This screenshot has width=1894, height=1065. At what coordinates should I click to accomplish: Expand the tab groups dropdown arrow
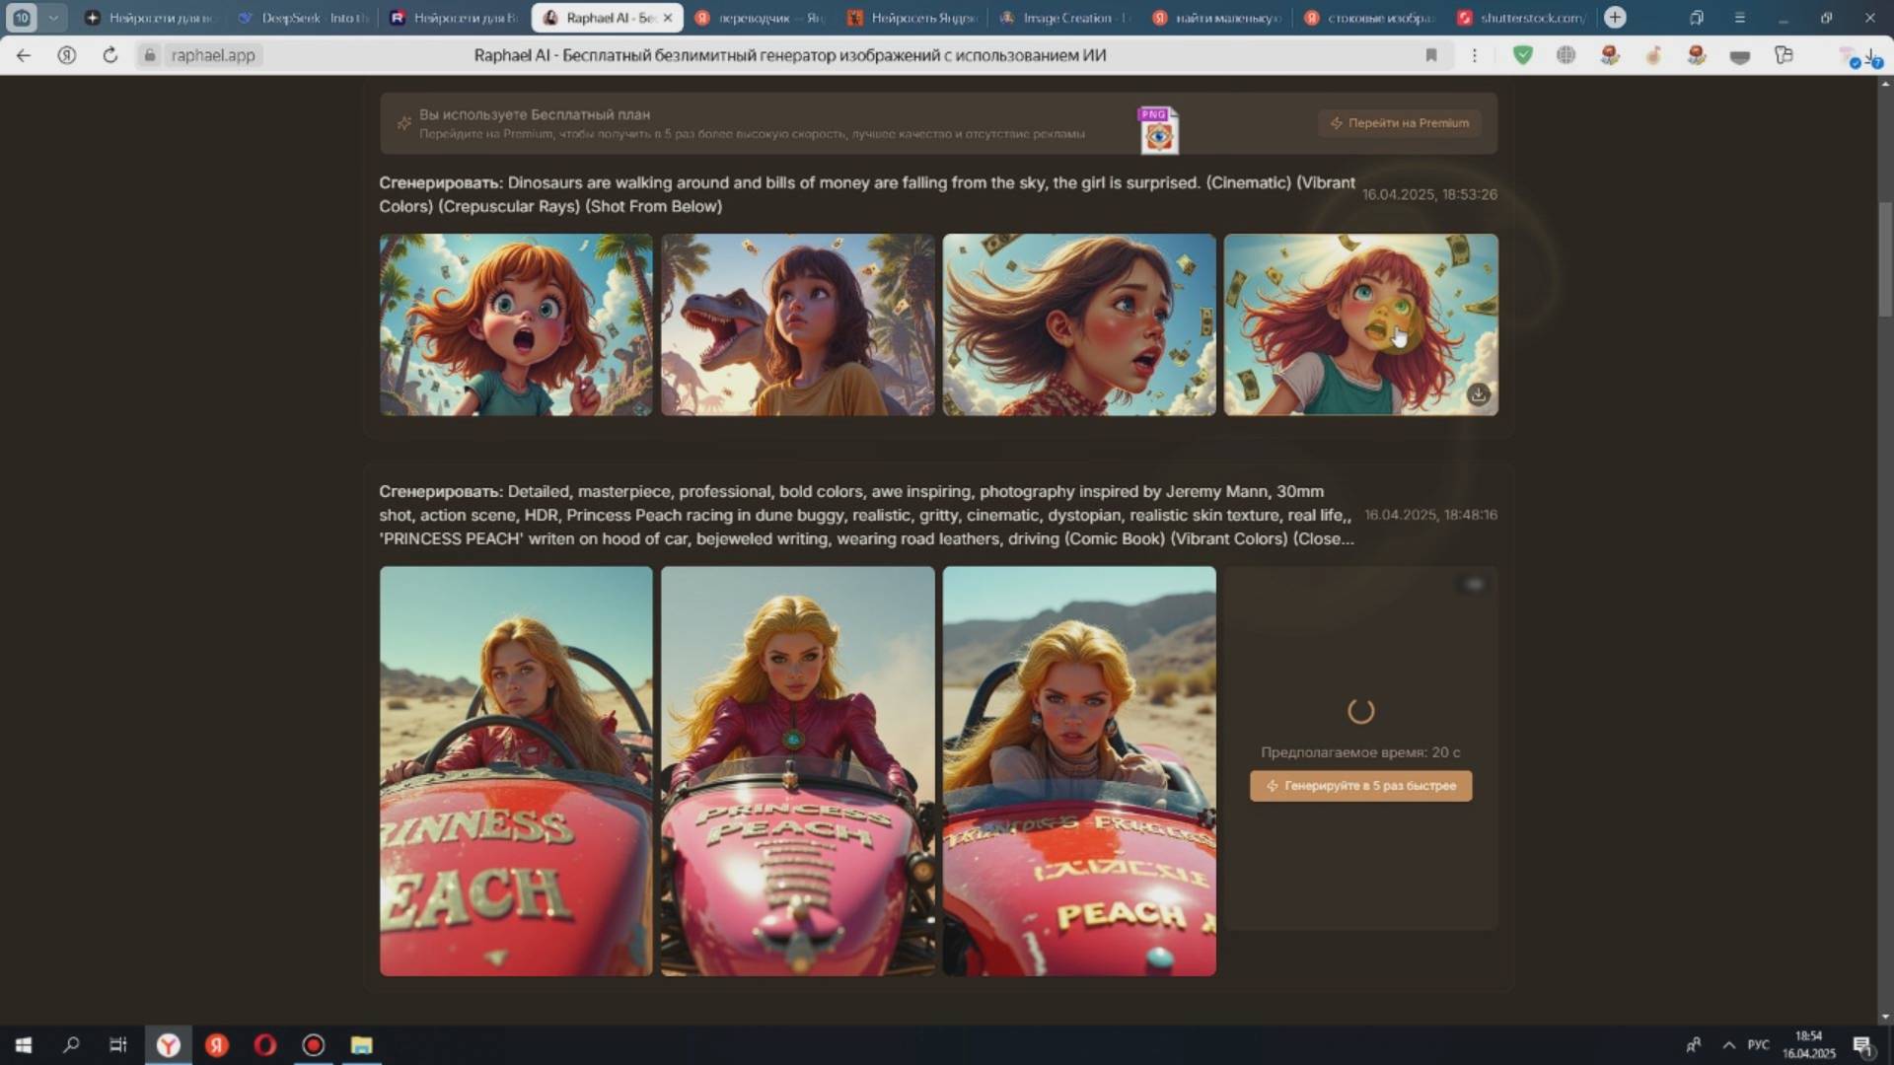tap(53, 18)
